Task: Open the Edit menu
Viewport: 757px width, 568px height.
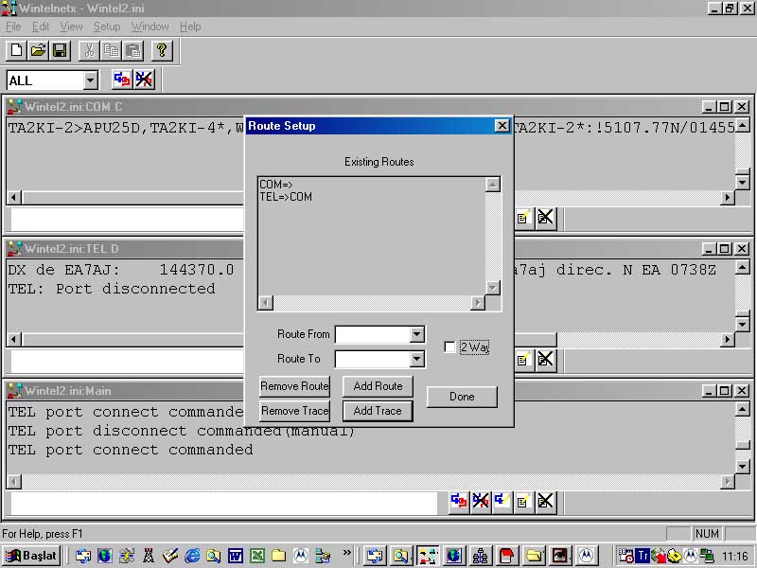Action: (41, 27)
